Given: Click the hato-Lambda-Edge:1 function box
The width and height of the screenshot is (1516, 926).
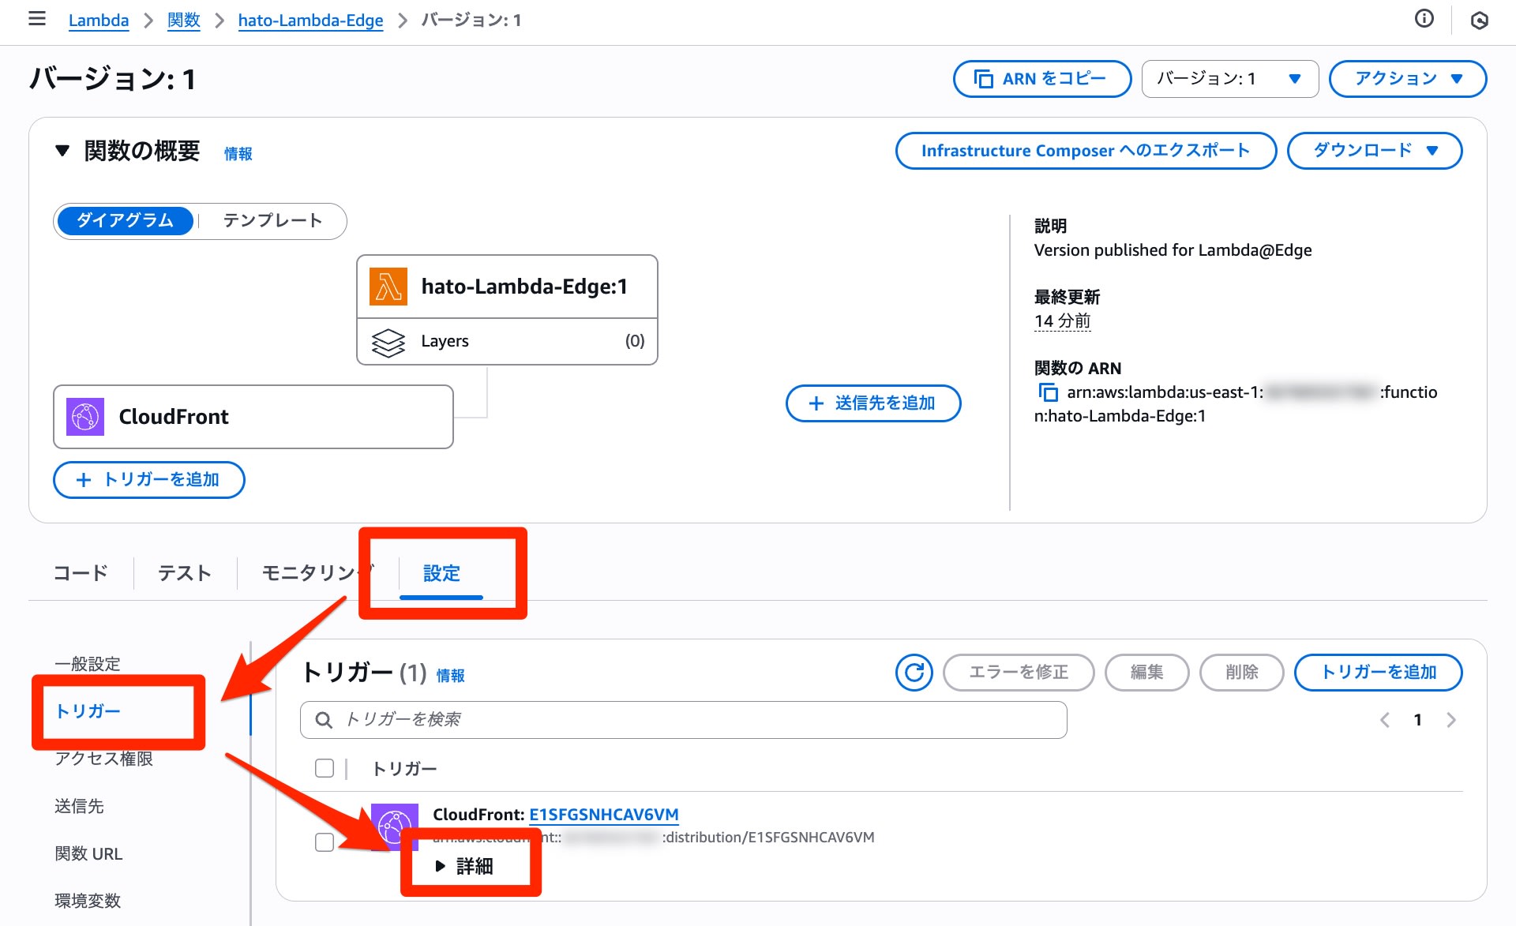Looking at the screenshot, I should pos(507,287).
